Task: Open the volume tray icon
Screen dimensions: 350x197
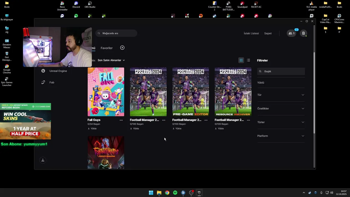Action: point(332,193)
